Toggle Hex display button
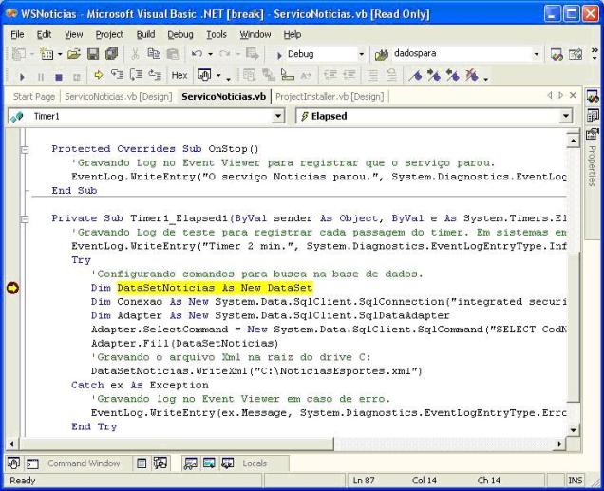 [179, 75]
